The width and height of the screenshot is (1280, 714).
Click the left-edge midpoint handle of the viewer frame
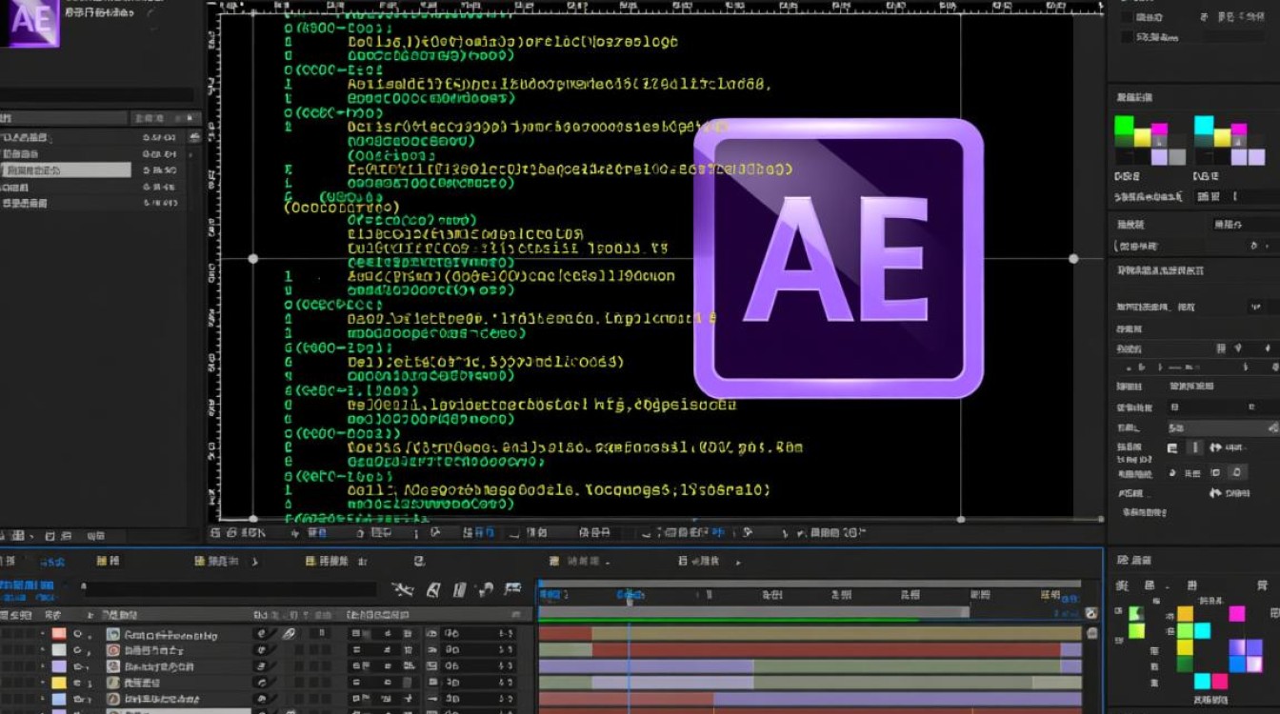pos(252,258)
